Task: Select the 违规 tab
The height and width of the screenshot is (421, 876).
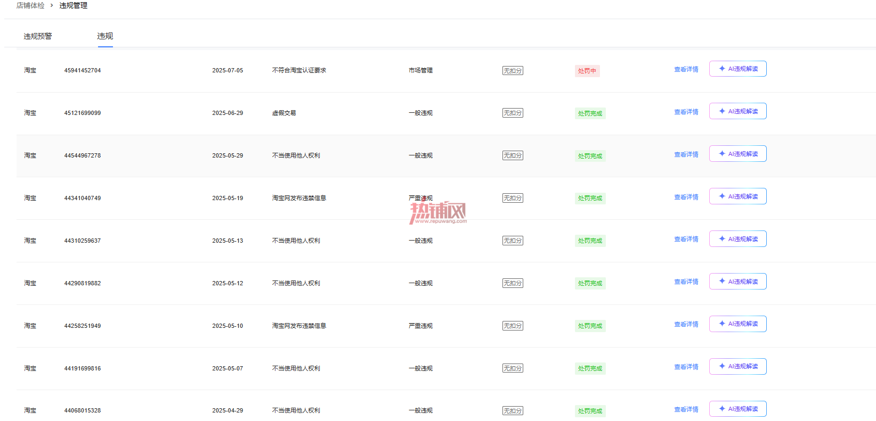Action: (x=105, y=36)
